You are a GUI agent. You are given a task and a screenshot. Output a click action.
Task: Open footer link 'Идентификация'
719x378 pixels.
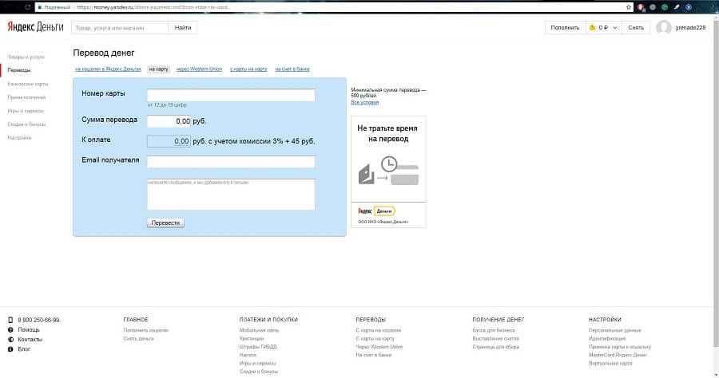(607, 339)
